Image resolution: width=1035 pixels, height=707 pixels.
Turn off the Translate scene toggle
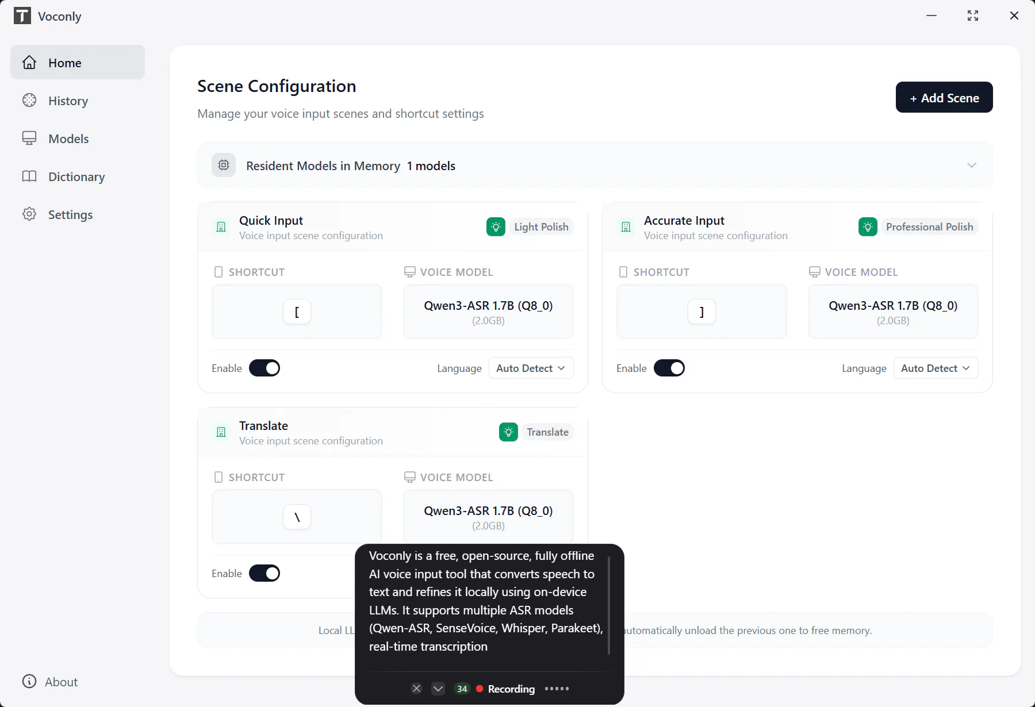coord(264,573)
